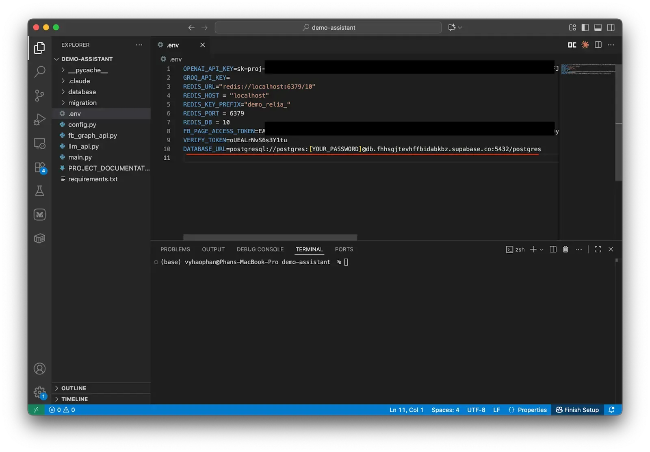Toggle the Secondary Side Bar visibility
Screen dimensions: 650x452
(x=611, y=27)
